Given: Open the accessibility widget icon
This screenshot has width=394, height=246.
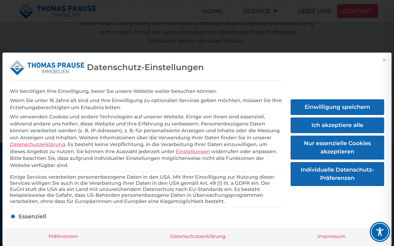Looking at the screenshot, I should pos(380,232).
